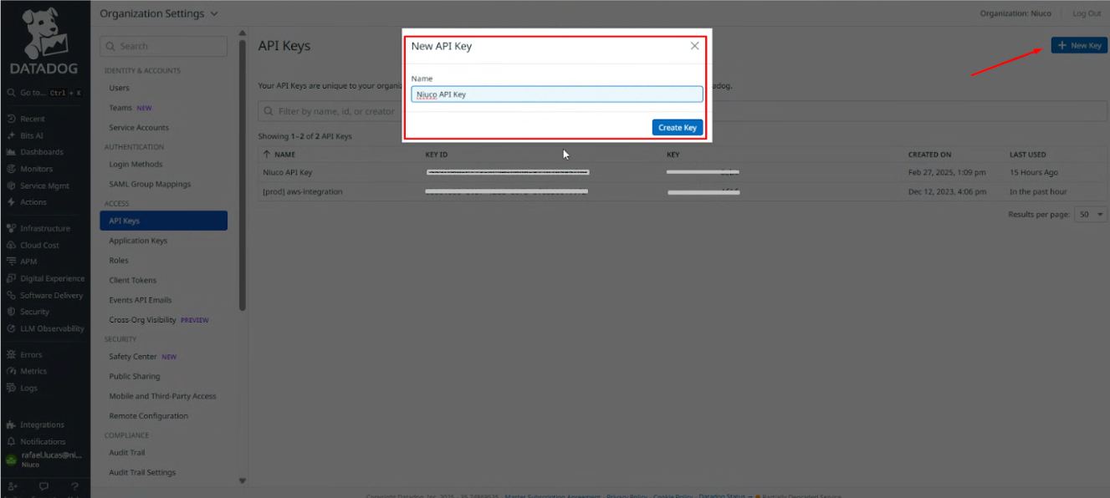Open Mobile and Third-Party Access page
This screenshot has height=498, width=1110.
click(162, 396)
